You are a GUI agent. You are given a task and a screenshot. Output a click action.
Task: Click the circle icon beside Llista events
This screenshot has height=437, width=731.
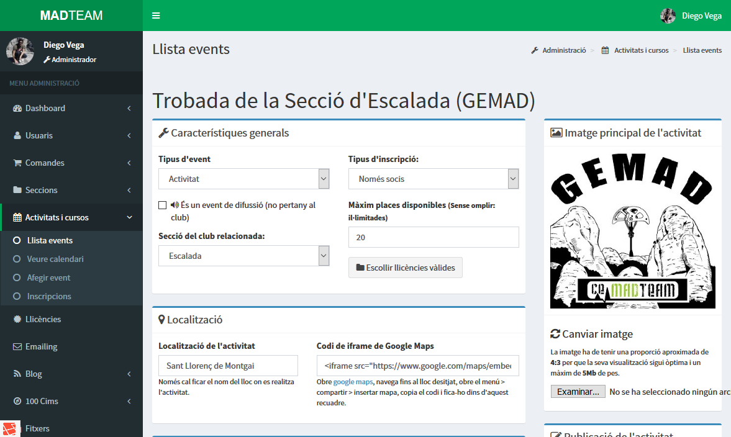pyautogui.click(x=17, y=240)
